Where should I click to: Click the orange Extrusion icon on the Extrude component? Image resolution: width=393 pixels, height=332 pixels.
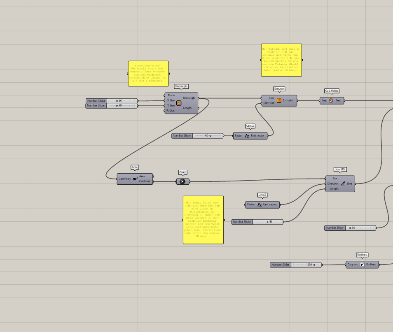coord(279,100)
